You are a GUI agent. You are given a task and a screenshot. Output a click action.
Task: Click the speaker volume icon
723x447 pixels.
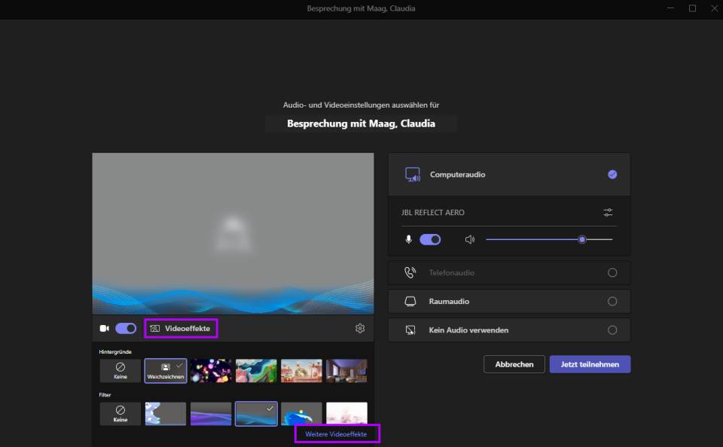[471, 239]
